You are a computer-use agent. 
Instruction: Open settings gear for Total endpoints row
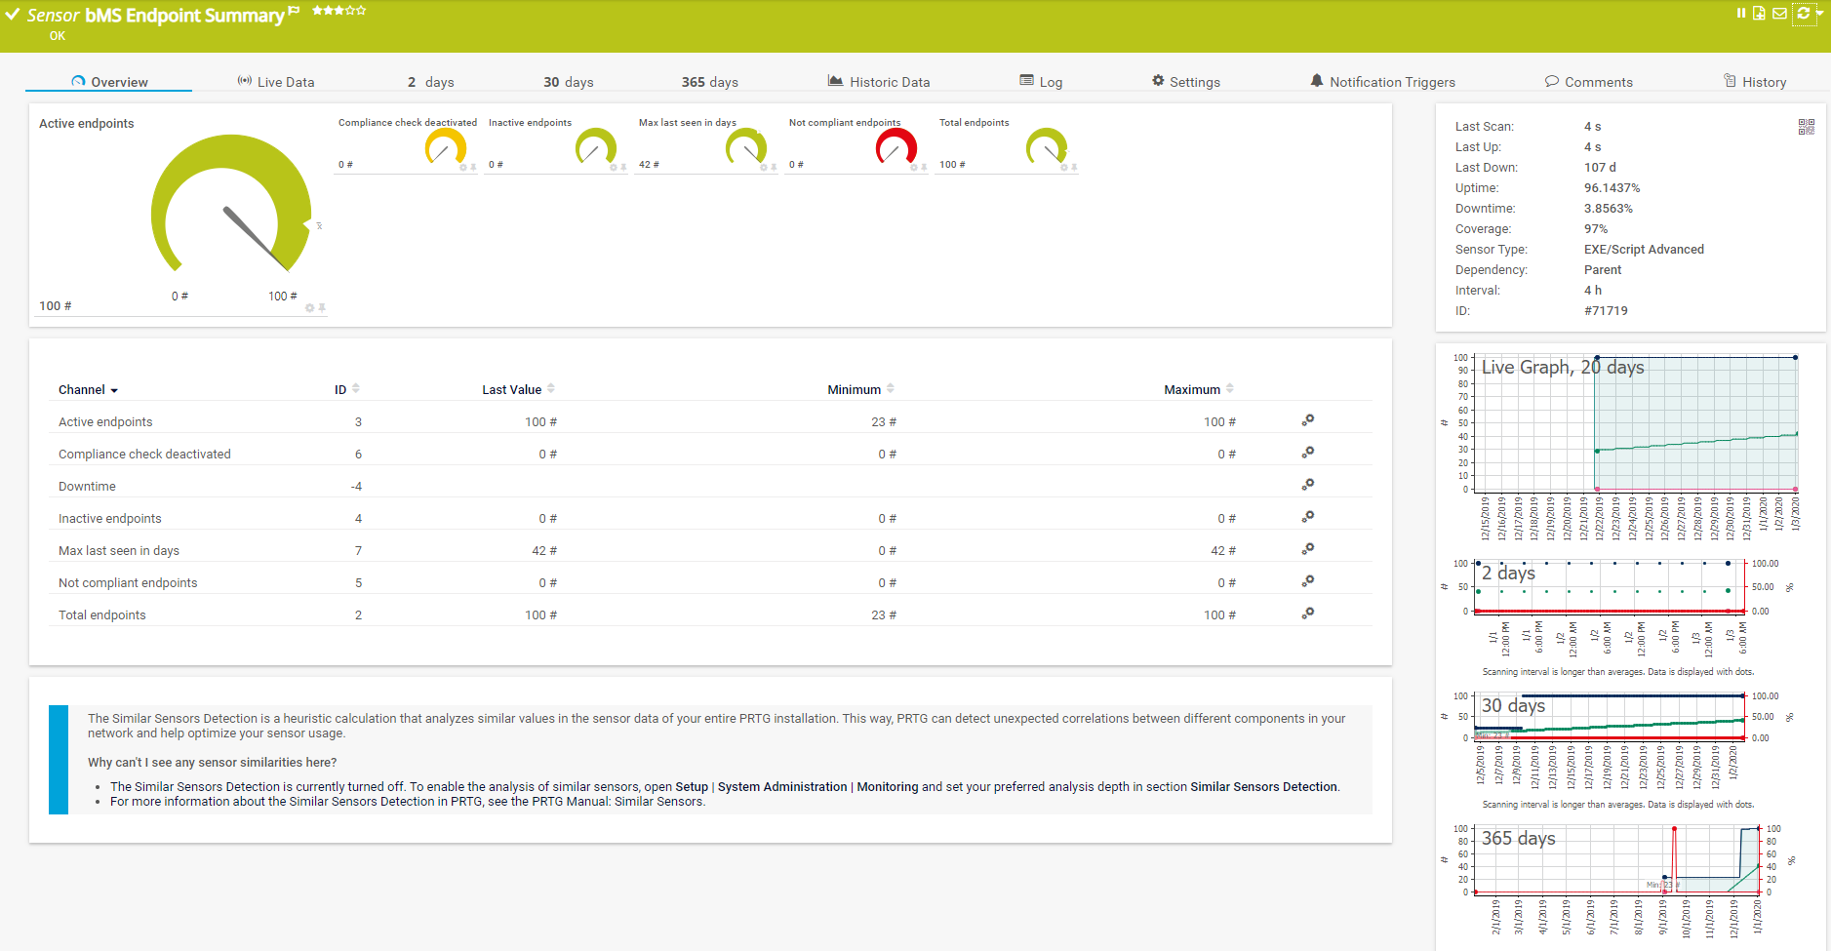pos(1307,614)
